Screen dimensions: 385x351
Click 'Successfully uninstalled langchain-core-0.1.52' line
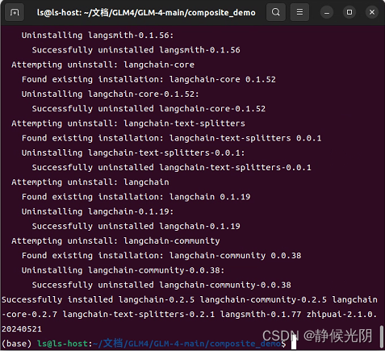[x=149, y=109]
